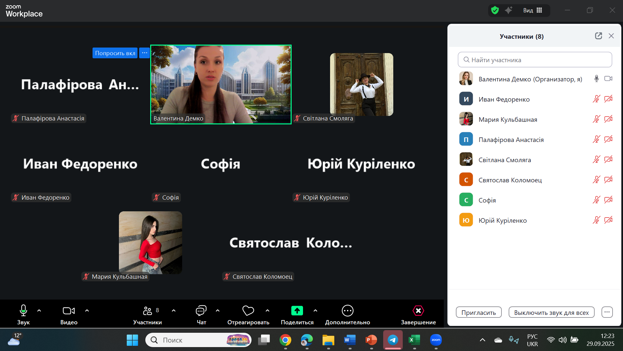Unmute Иван Федоренко's microphone in the participant list
The image size is (623, 351).
[596, 99]
